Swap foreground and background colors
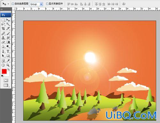 [8, 70]
